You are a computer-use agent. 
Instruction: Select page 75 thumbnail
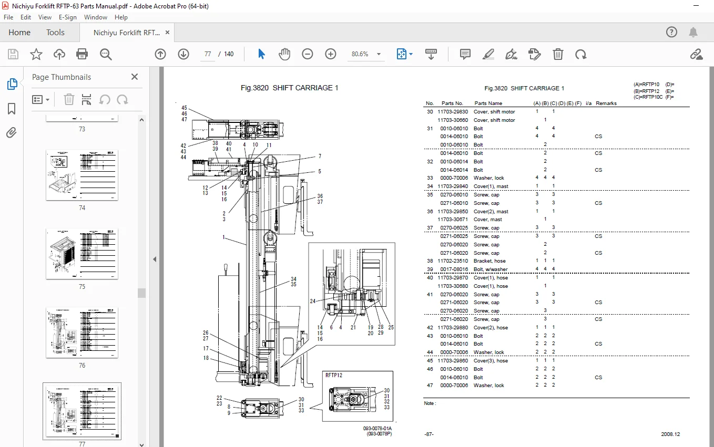coord(82,254)
